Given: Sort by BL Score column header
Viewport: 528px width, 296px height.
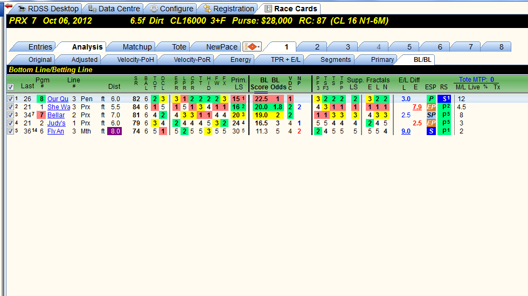Looking at the screenshot, I should click(x=259, y=83).
